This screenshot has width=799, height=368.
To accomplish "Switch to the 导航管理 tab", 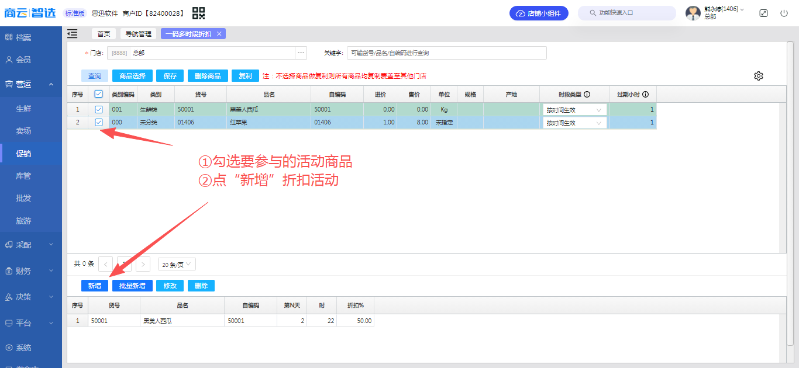I will point(139,34).
